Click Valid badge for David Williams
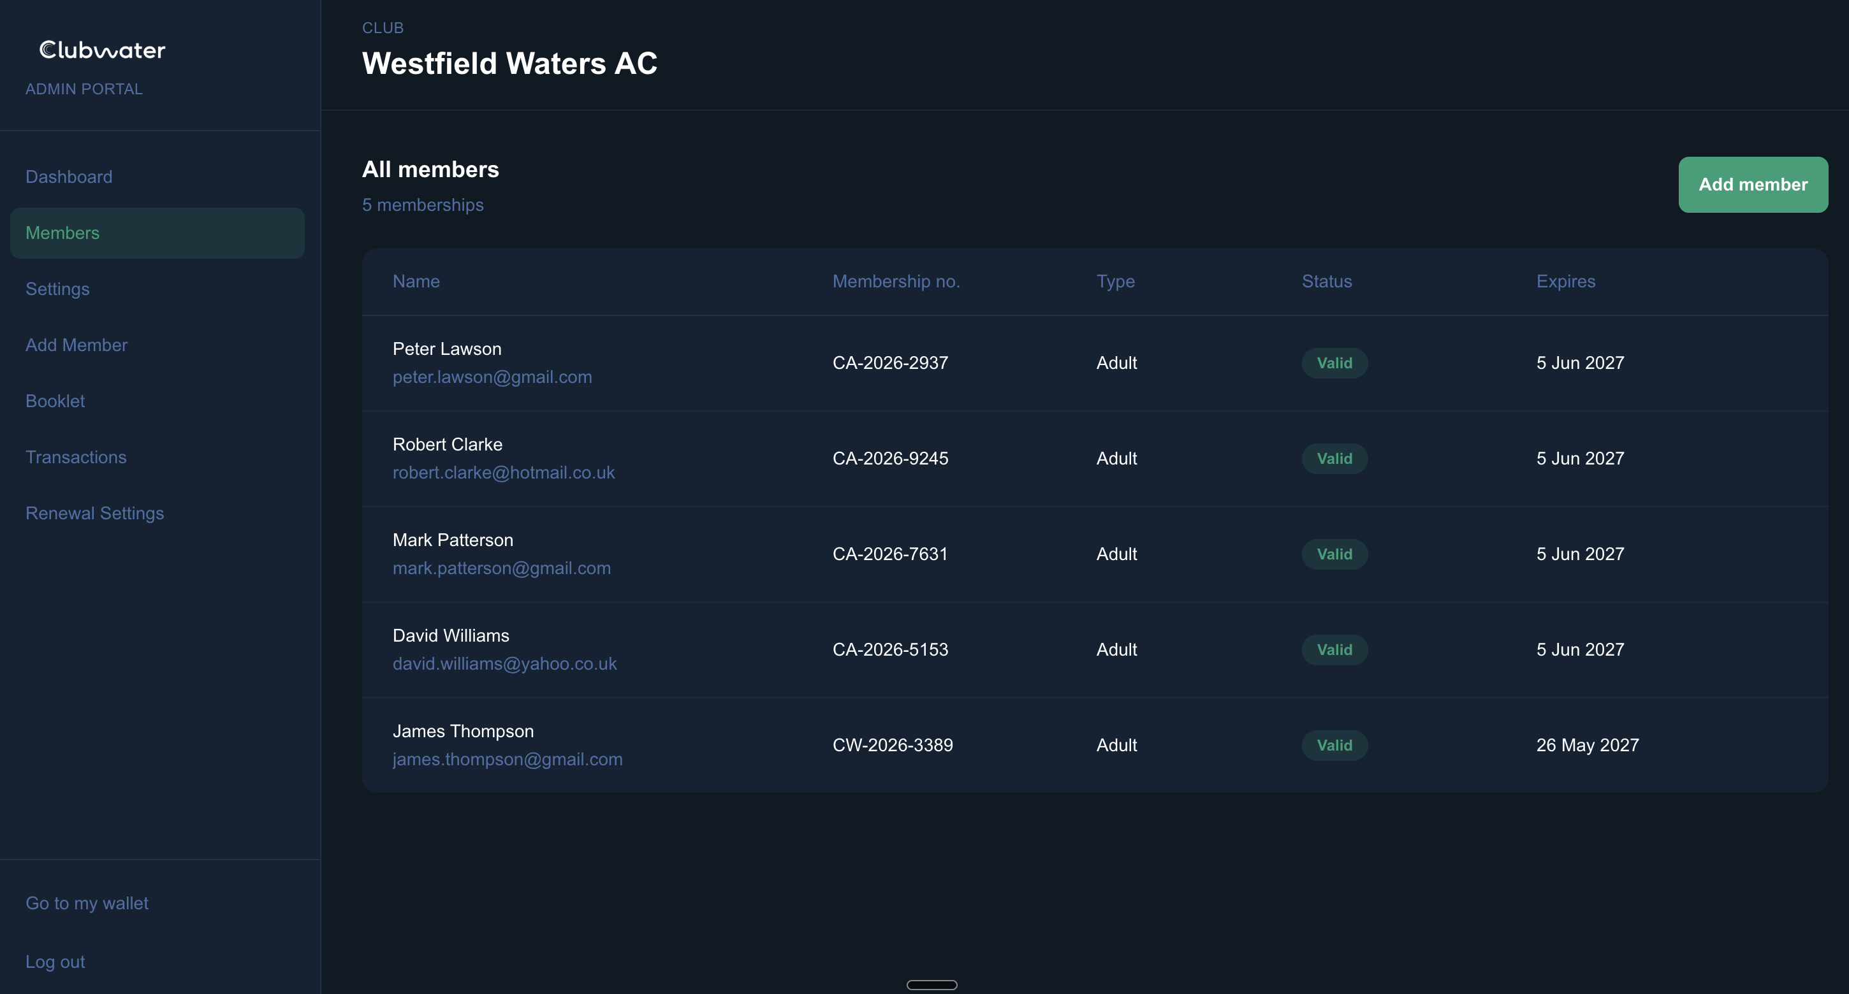The image size is (1849, 994). pos(1334,650)
